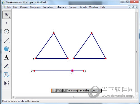
Task: Select the Polygon tool
Action: click(x=6, y=49)
